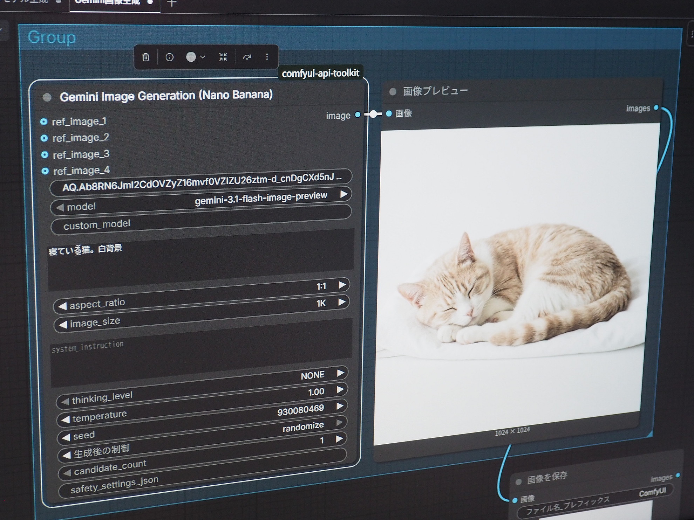694x520 pixels.
Task: Click the Gemini Image Generation (Nano Banana) title
Action: click(x=166, y=96)
